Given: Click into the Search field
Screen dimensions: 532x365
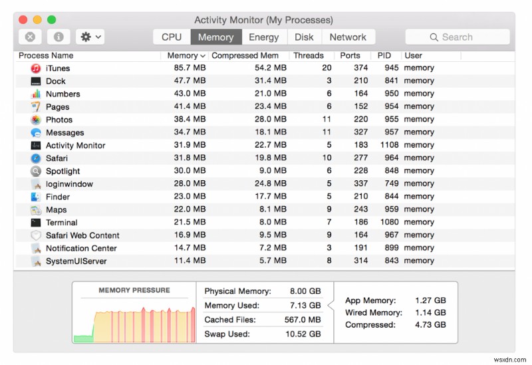Looking at the screenshot, I should click(458, 37).
